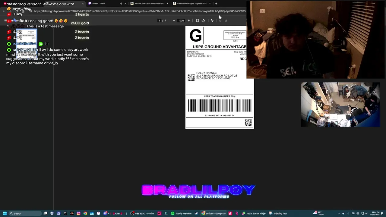Click the USPS tracking barcode on the label
Image resolution: width=386 pixels, height=217 pixels.
(220, 105)
